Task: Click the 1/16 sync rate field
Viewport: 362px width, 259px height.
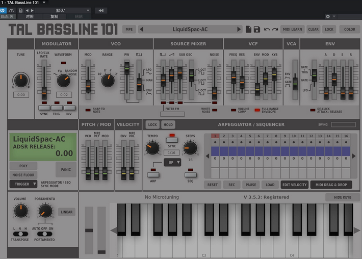Action: tap(171, 152)
